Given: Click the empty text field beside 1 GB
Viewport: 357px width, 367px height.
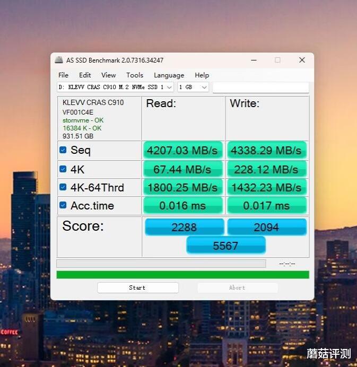Looking at the screenshot, I should click(260, 88).
